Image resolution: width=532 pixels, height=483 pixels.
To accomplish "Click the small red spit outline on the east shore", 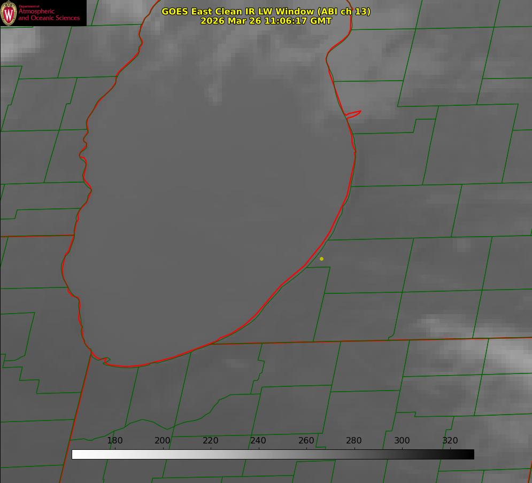I will 353,114.
